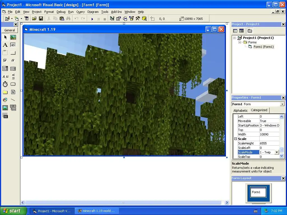Select the Pointer tool in the toolbox
Viewport: 287px width, 215px height.
coord(5,37)
